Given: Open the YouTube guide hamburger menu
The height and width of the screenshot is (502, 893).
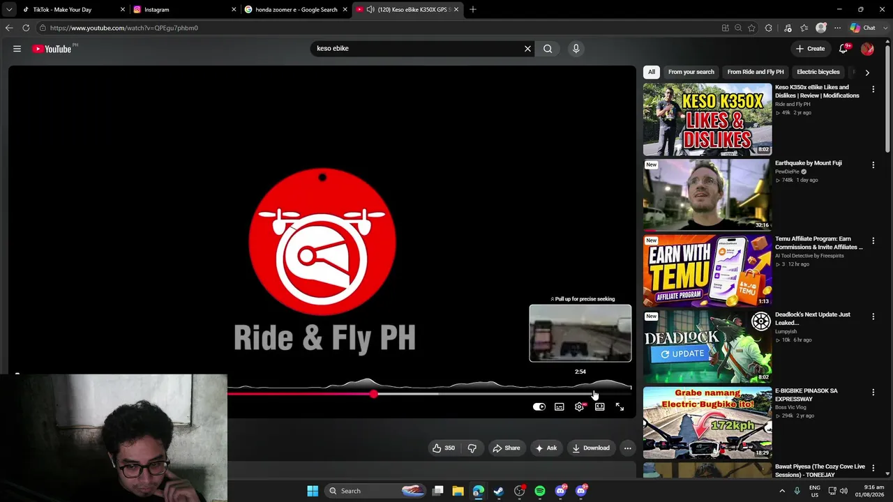Looking at the screenshot, I should click(17, 49).
